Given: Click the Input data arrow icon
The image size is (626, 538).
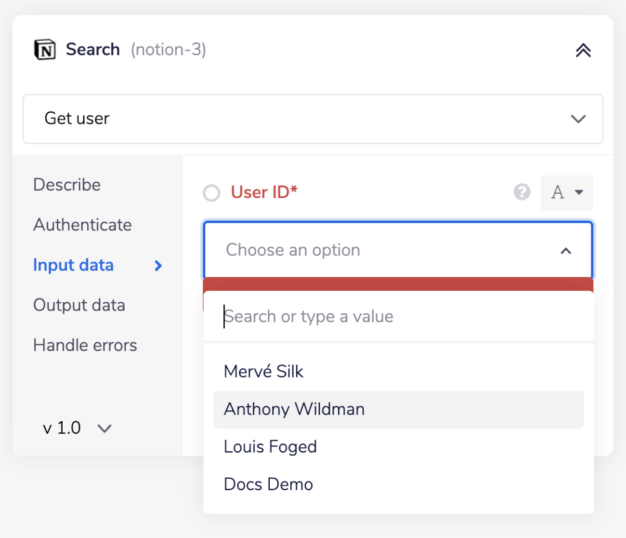Looking at the screenshot, I should click(x=157, y=266).
